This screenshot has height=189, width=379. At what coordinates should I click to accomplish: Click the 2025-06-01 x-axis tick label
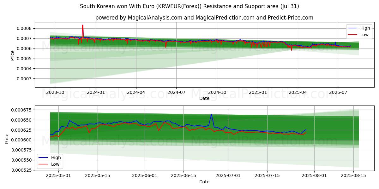[145, 176]
